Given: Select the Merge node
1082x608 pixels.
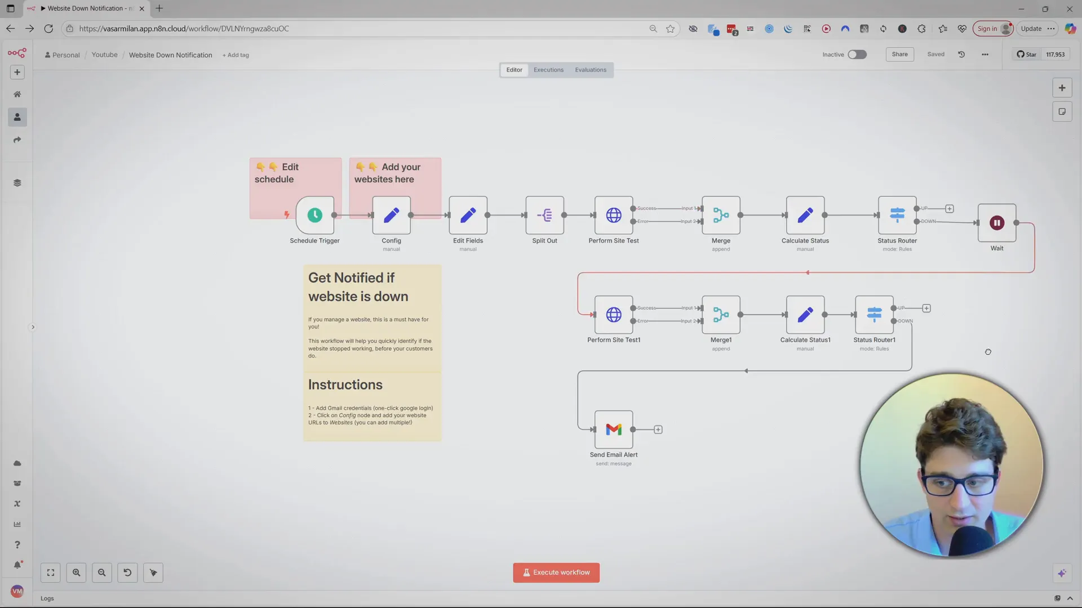Looking at the screenshot, I should pos(721,215).
